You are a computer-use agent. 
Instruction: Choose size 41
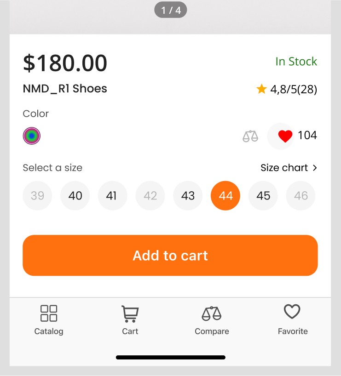tap(113, 196)
